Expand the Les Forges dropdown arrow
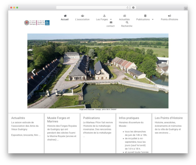 coord(111,20)
